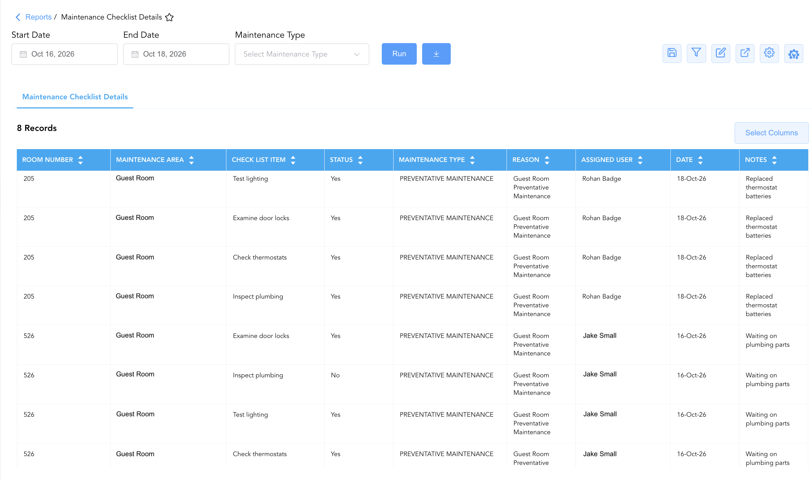Select 'Check thermostats' in room 205 row

[x=260, y=258]
